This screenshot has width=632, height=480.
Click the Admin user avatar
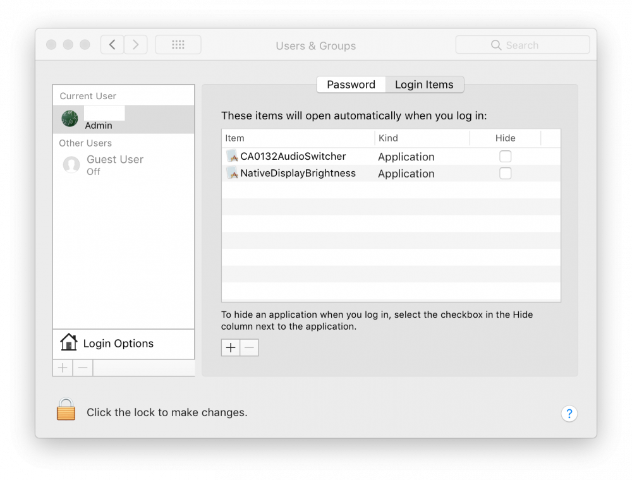pos(70,118)
